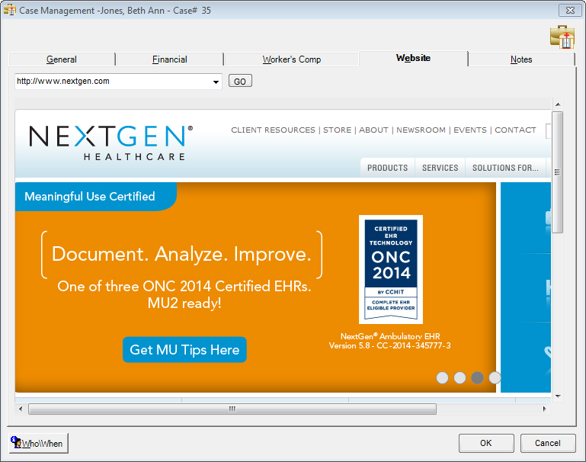Click the NextGen Healthcare logo
586x462 pixels.
coord(111,143)
